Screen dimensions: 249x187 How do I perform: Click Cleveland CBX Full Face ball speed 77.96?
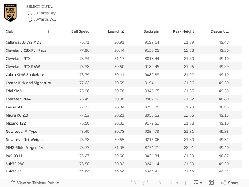tap(84, 50)
